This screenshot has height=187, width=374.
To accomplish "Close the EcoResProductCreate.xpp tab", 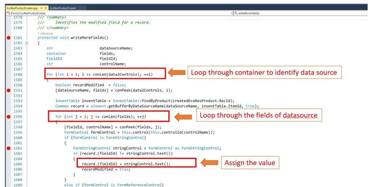I will (45, 8).
